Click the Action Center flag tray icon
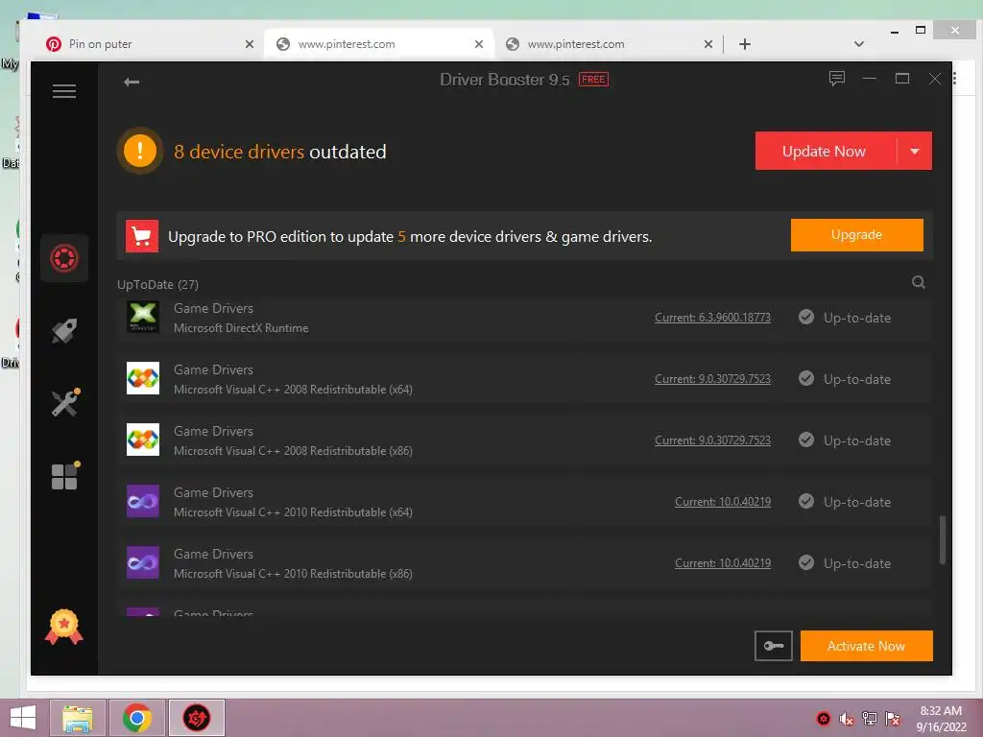Viewport: 983px width, 737px height. [893, 719]
